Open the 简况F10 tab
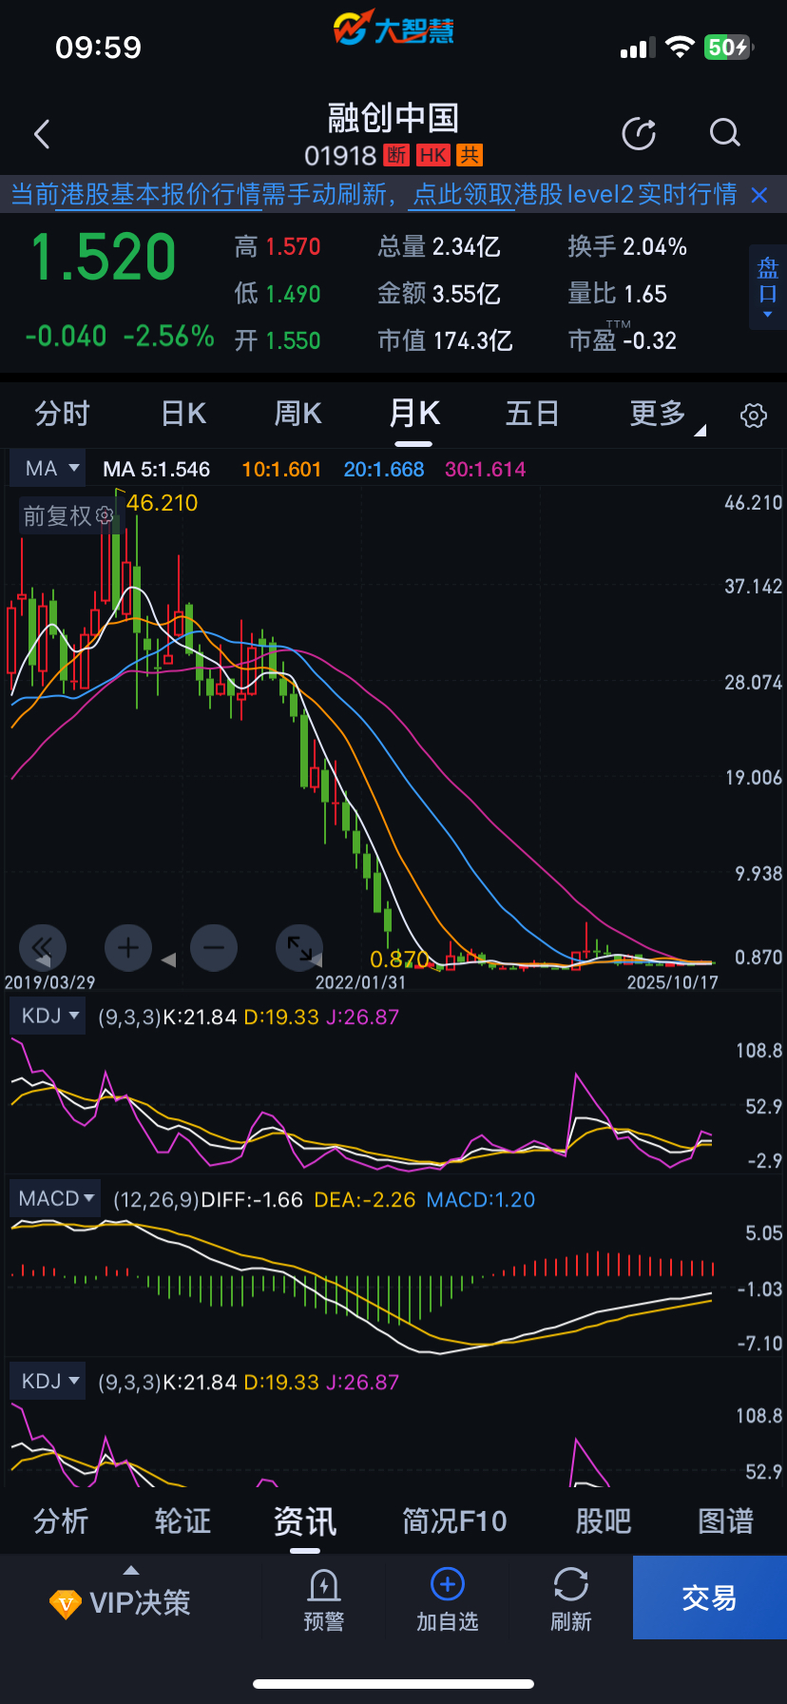The height and width of the screenshot is (1704, 787). tap(454, 1520)
